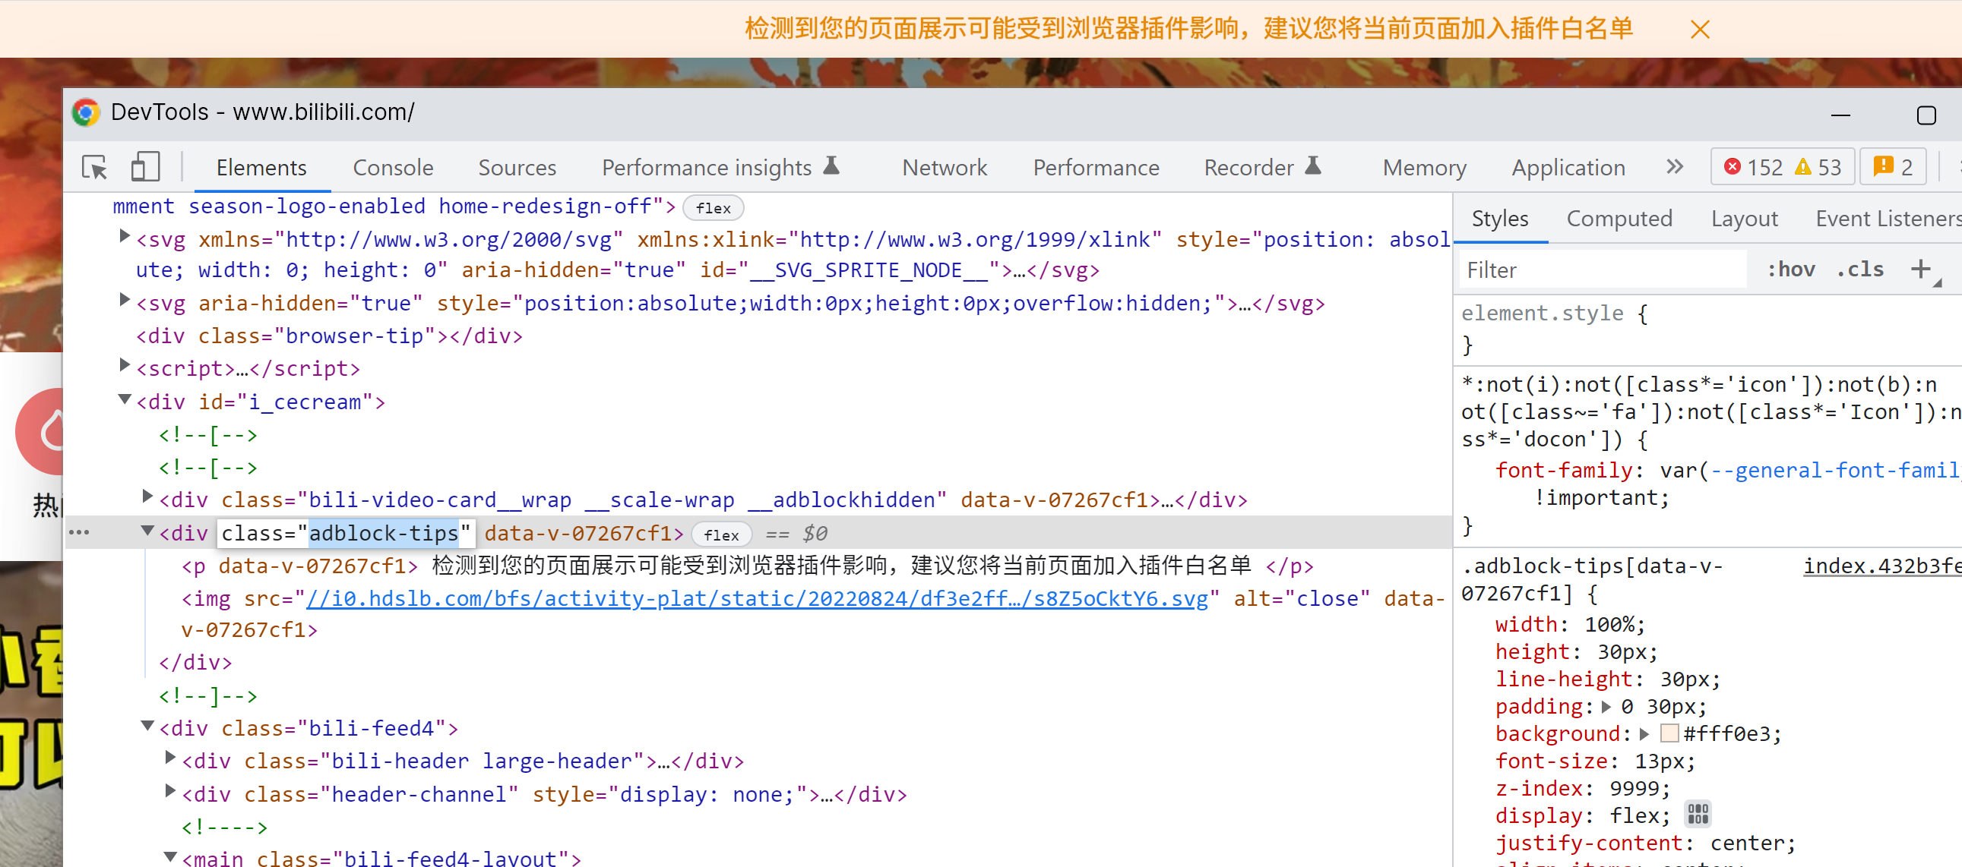Open the Computed styles tab

pos(1619,219)
